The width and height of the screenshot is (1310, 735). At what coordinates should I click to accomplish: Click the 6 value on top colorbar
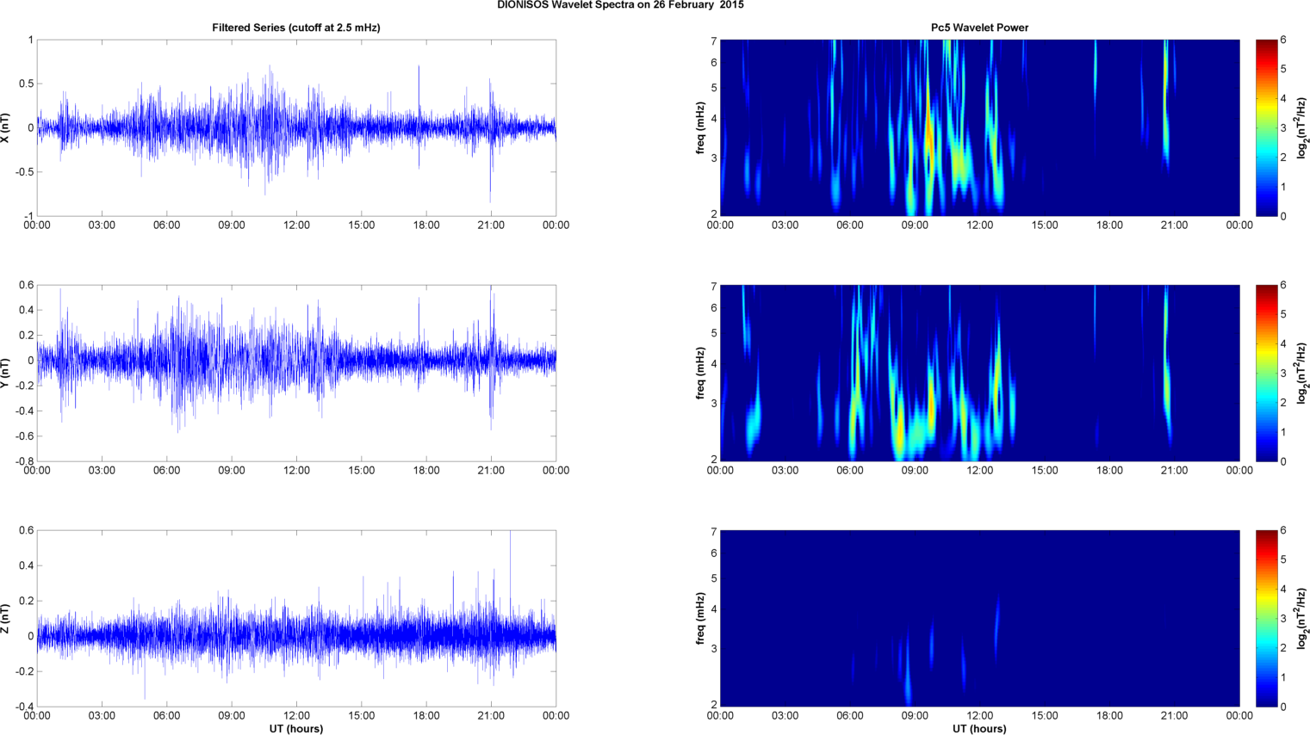1283,40
